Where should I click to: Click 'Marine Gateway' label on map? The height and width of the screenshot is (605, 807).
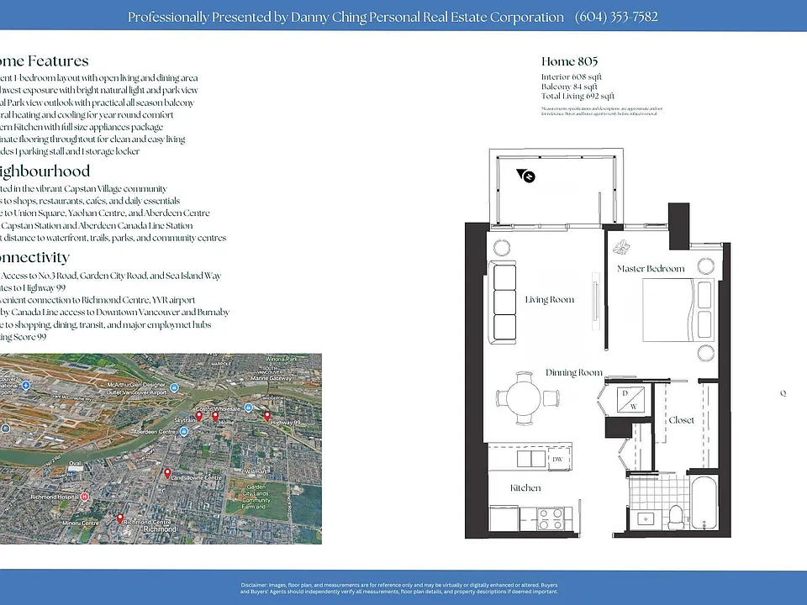tap(271, 378)
